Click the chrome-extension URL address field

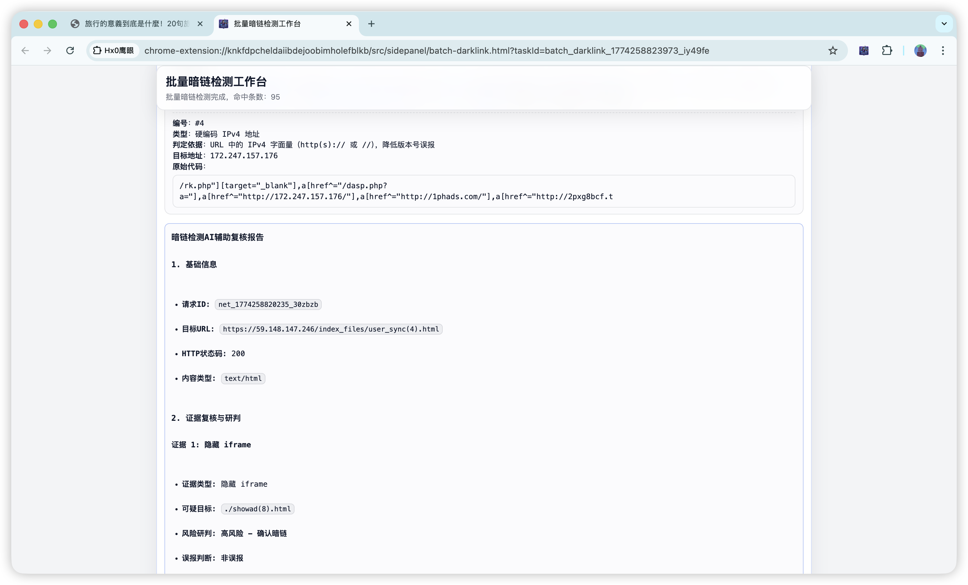point(426,51)
